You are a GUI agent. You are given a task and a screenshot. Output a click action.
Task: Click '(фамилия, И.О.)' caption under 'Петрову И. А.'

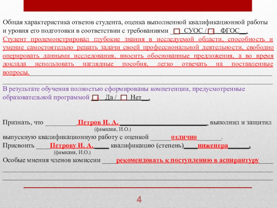(72, 153)
